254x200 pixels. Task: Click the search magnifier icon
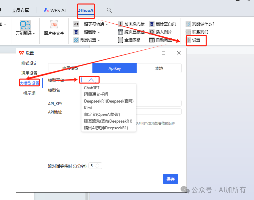[x=109, y=10]
